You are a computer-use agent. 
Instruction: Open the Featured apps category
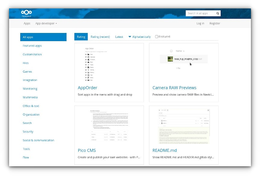click(32, 46)
